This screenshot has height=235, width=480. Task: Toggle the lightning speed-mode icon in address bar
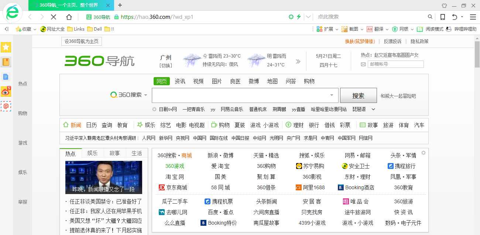(x=299, y=17)
